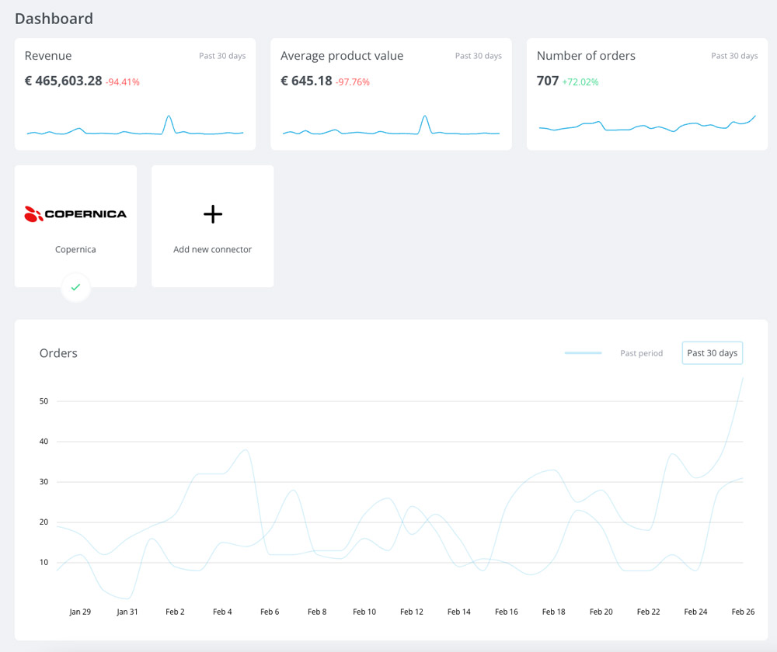Click the Dashboard heading
This screenshot has height=652, width=777.
click(54, 19)
